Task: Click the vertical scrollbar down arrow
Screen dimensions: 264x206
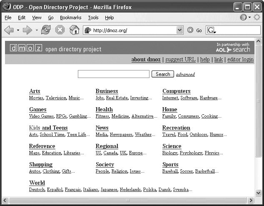Action: (259, 192)
